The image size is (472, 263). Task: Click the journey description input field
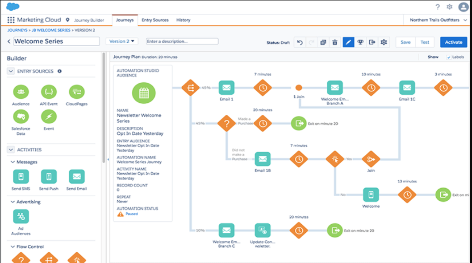pos(182,41)
